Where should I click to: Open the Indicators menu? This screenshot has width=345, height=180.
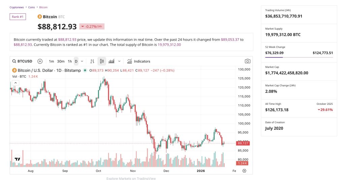tap(138, 61)
